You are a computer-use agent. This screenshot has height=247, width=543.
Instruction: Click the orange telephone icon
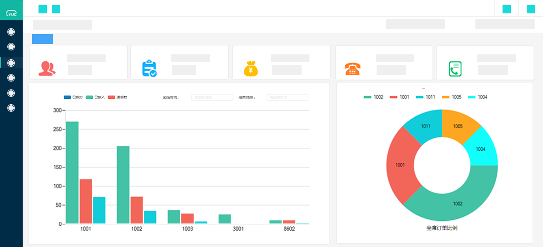coord(352,68)
